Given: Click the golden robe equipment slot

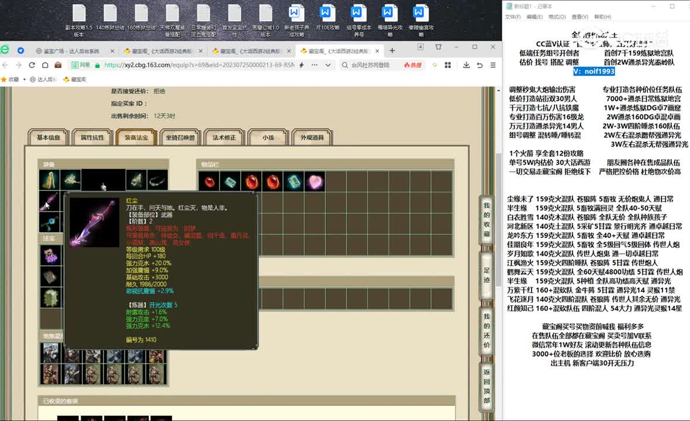Looking at the screenshot, I should [49, 180].
